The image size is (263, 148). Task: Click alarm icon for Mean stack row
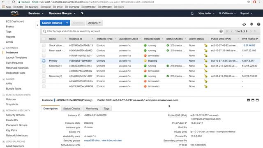coord(206,51)
